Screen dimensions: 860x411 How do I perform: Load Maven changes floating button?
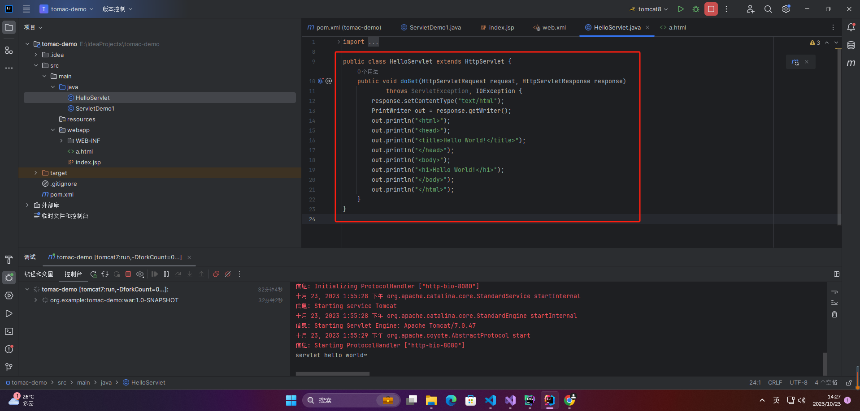795,62
